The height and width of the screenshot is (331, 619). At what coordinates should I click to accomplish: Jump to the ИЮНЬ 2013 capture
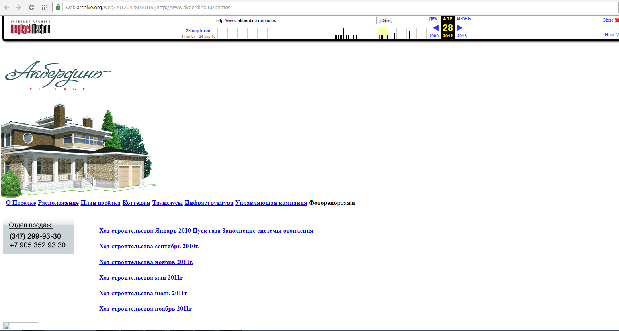click(x=463, y=27)
